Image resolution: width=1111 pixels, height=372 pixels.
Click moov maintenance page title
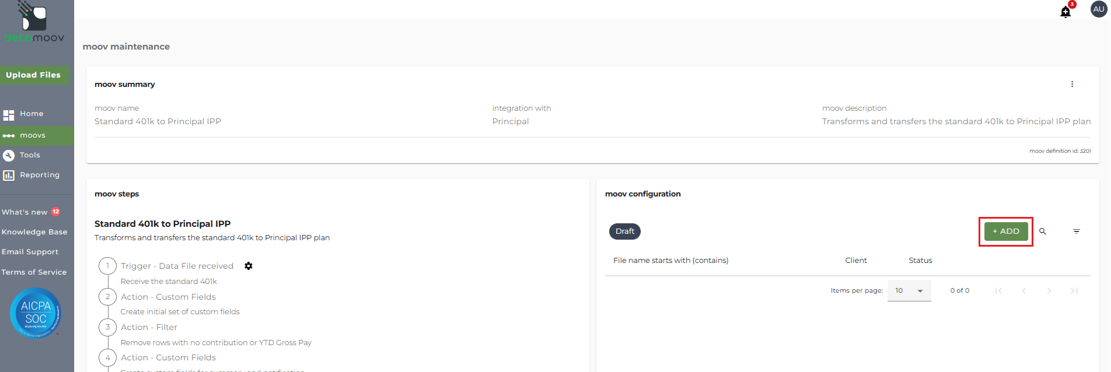coord(126,47)
